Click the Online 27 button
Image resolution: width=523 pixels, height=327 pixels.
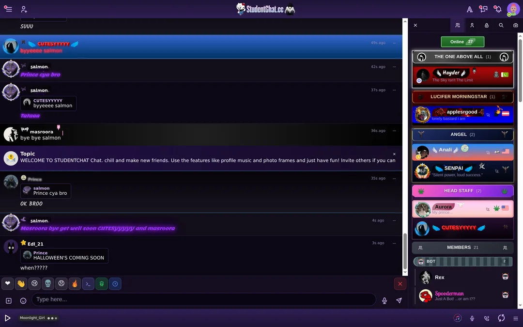tap(462, 42)
